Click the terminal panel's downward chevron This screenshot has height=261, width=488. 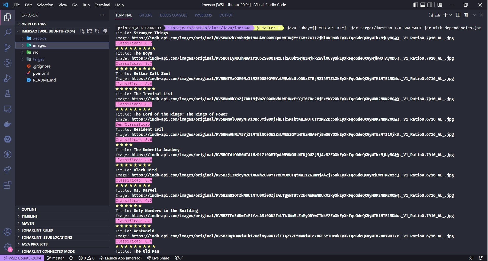474,15
